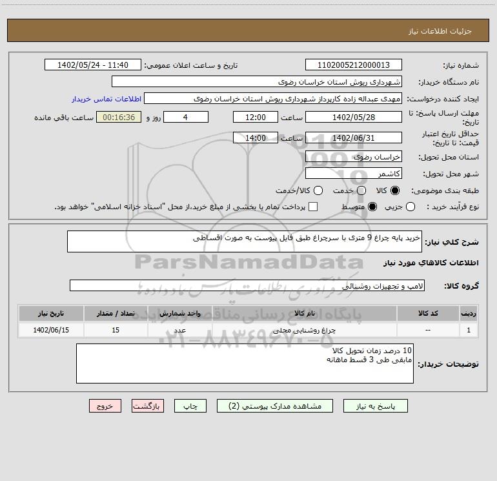Click the need date cell 1402/06/15
Viewport: 497px width, 481px height.
(x=51, y=330)
